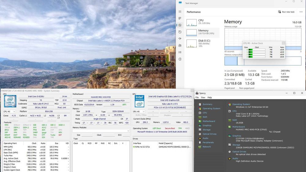Click HUAWEI MRC-WX0-PCB motherboard field in HWiNFO
Viewport: 306px width, 172px height.
point(101,97)
